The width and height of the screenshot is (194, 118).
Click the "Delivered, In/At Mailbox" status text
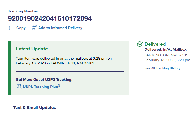165,50
